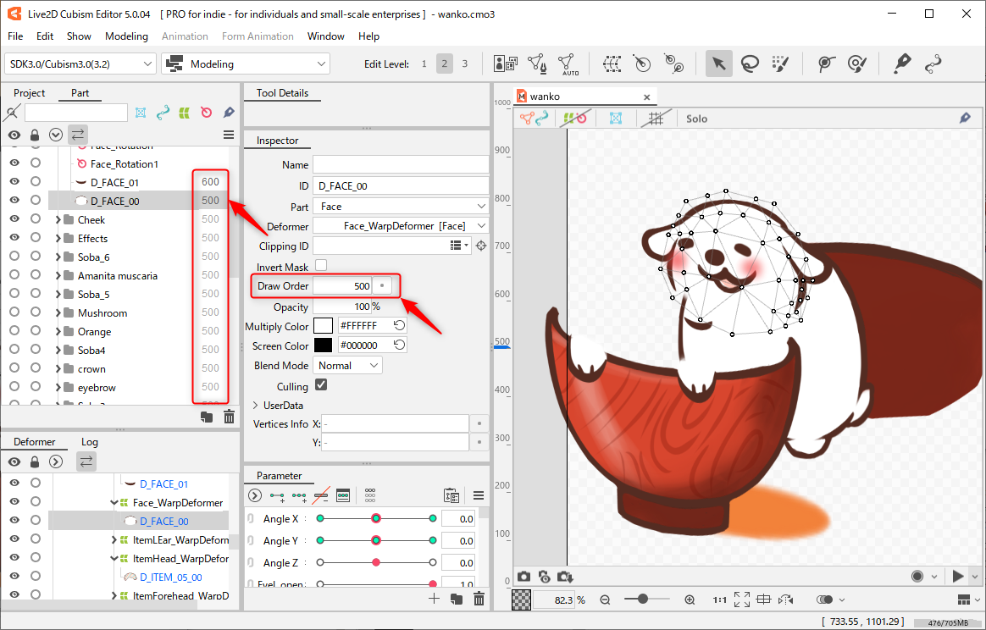Image resolution: width=986 pixels, height=630 pixels.
Task: Check the Invert Mask checkbox
Action: (x=319, y=264)
